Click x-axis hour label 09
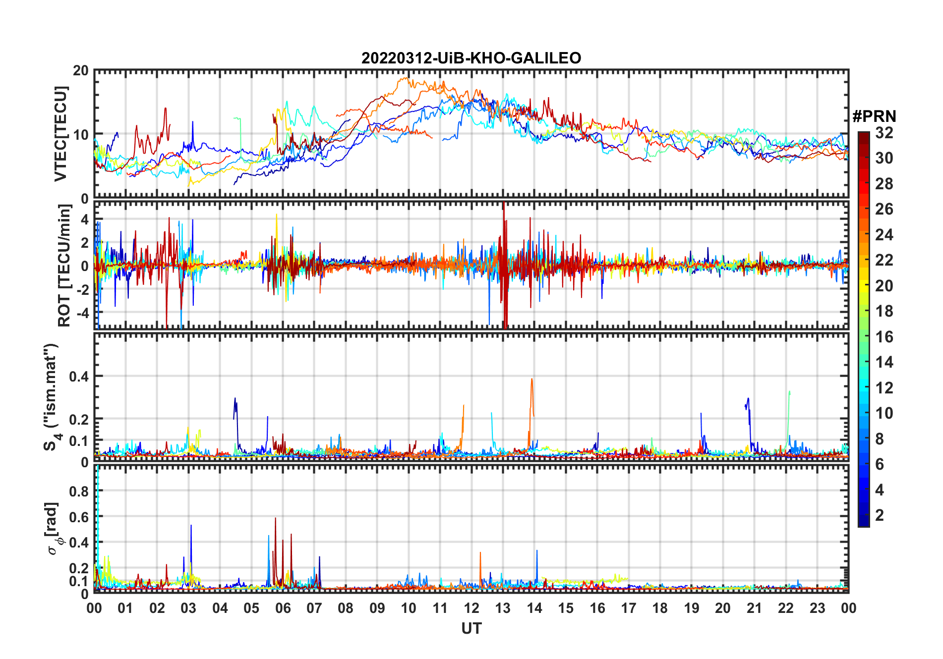The image size is (943, 659). click(x=377, y=608)
